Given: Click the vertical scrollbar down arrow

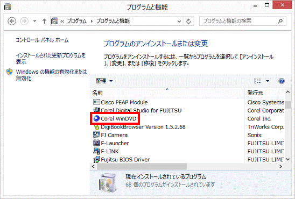Looking at the screenshot, I should point(288,160).
